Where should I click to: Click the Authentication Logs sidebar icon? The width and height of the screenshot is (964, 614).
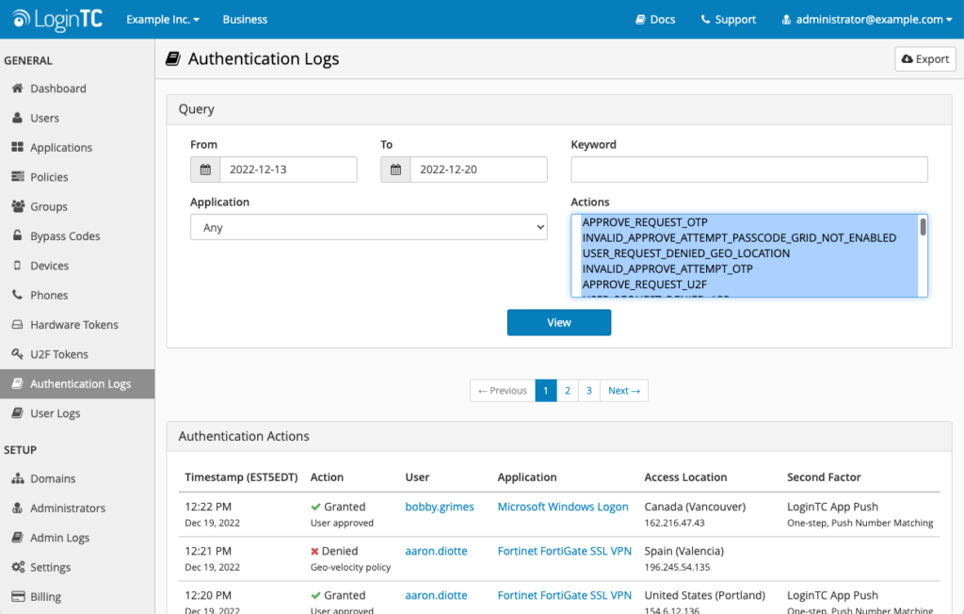point(17,383)
